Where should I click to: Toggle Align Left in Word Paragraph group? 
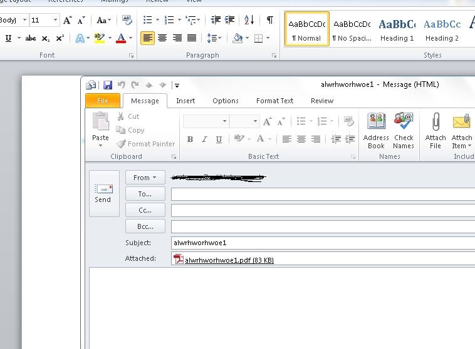147,38
